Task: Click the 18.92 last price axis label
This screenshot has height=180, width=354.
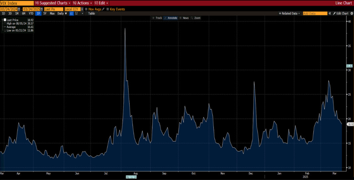Action: coord(350,124)
